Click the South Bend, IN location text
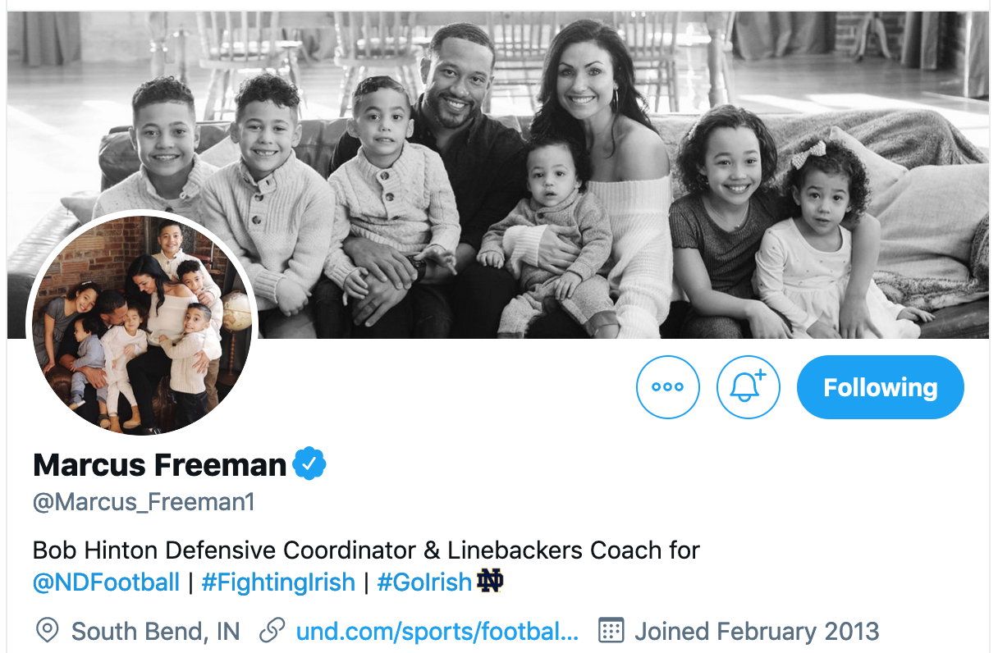The image size is (998, 653). 156,632
